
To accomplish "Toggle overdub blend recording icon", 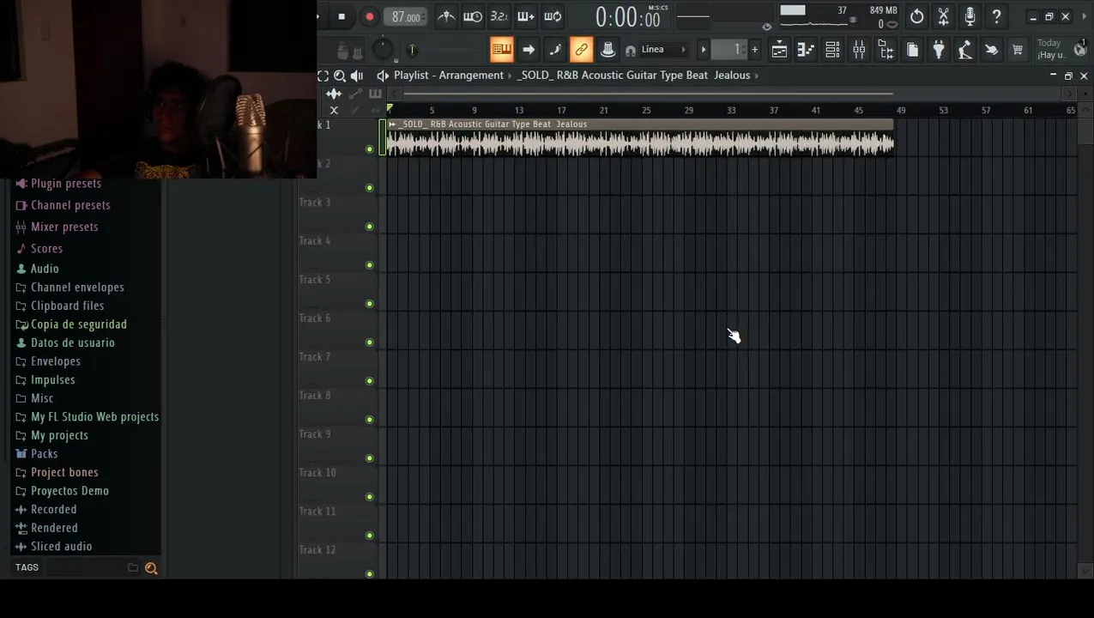I will click(526, 16).
